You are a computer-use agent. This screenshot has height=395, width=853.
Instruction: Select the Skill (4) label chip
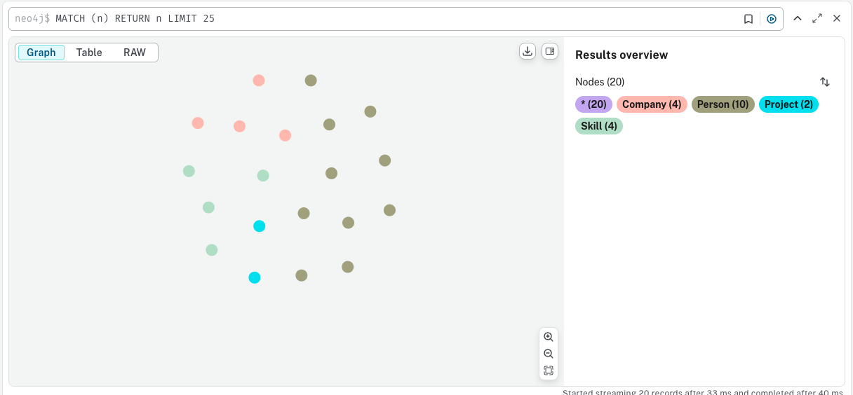(x=599, y=126)
